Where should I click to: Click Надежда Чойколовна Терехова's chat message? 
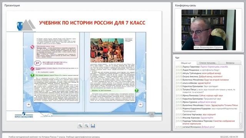point(205,122)
